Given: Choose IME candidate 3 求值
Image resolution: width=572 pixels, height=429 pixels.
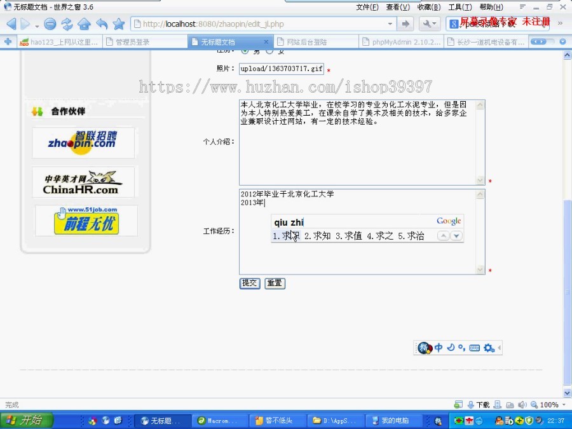Looking at the screenshot, I should [x=349, y=236].
